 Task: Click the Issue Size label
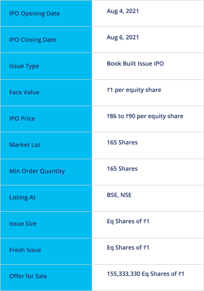(x=23, y=224)
